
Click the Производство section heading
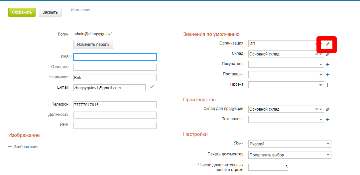coord(199,100)
